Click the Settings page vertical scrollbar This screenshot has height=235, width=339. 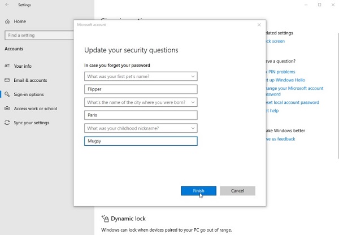(338, 96)
